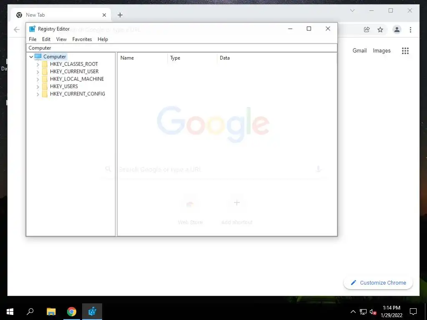Select the HKEY_CURRENT_CONFIG label
This screenshot has height=320, width=427.
[x=77, y=94]
